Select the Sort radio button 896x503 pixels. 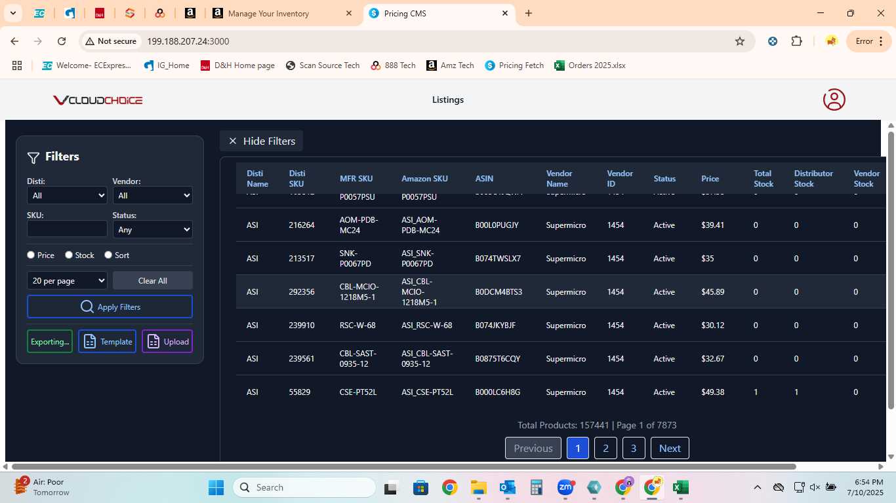[108, 255]
